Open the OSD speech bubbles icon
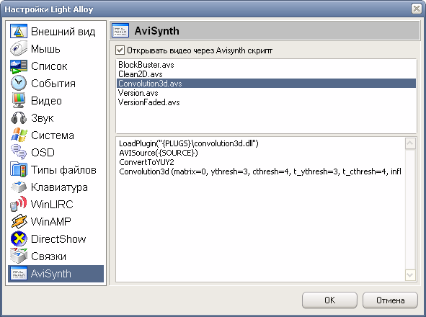The width and height of the screenshot is (426, 317). pyautogui.click(x=19, y=153)
